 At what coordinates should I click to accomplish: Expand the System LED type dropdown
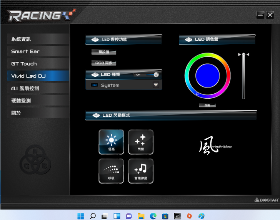coord(156,85)
